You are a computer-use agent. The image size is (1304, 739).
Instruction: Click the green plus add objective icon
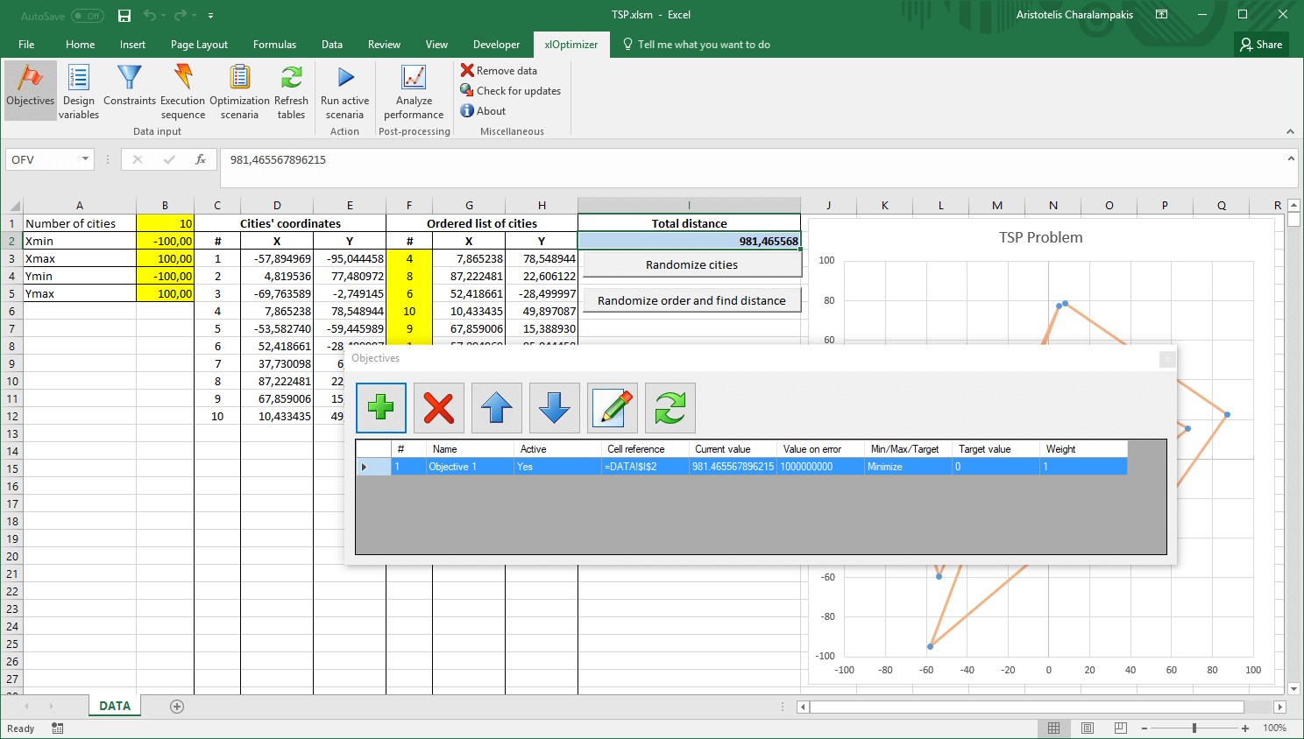coord(381,408)
